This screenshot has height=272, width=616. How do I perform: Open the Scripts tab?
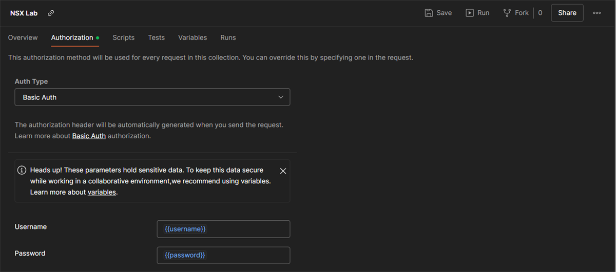[124, 37]
